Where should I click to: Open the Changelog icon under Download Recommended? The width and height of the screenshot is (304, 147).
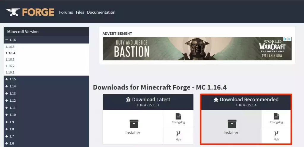[x=276, y=116]
